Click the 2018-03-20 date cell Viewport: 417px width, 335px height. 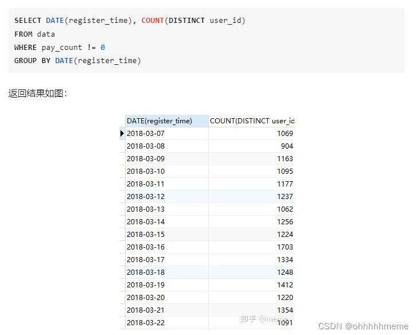pos(146,298)
